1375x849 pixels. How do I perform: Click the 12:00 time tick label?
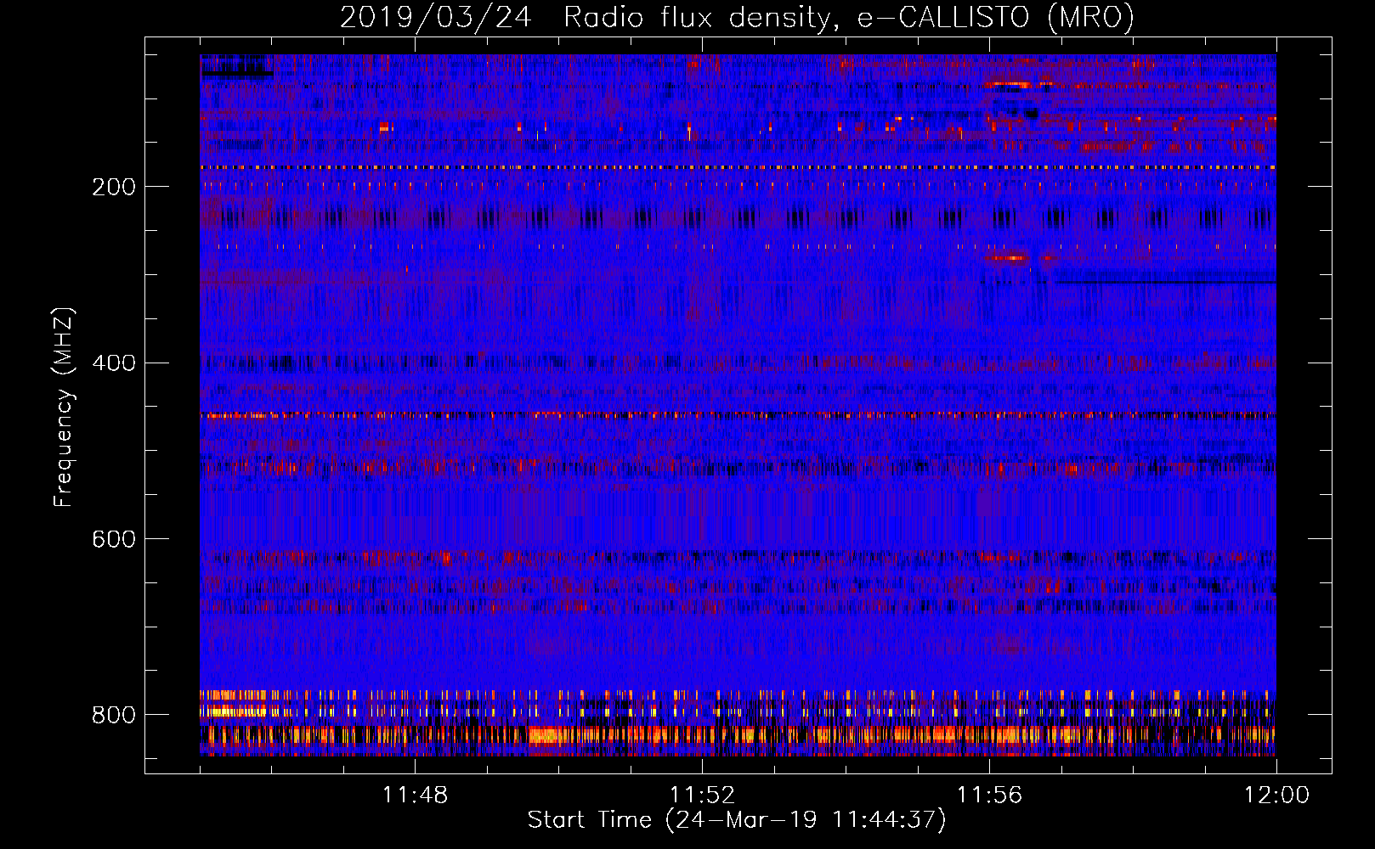pos(1276,796)
